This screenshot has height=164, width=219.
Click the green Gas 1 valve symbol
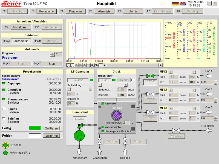(x=150, y=76)
